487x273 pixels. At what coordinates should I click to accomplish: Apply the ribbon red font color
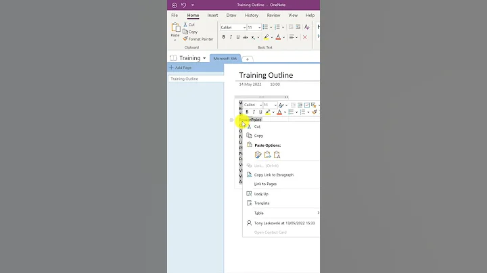click(x=278, y=37)
